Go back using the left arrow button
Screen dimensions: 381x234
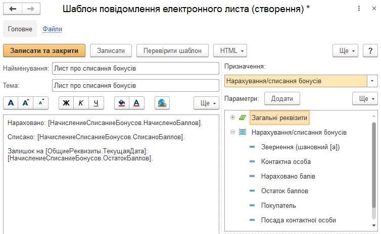[x=13, y=9]
